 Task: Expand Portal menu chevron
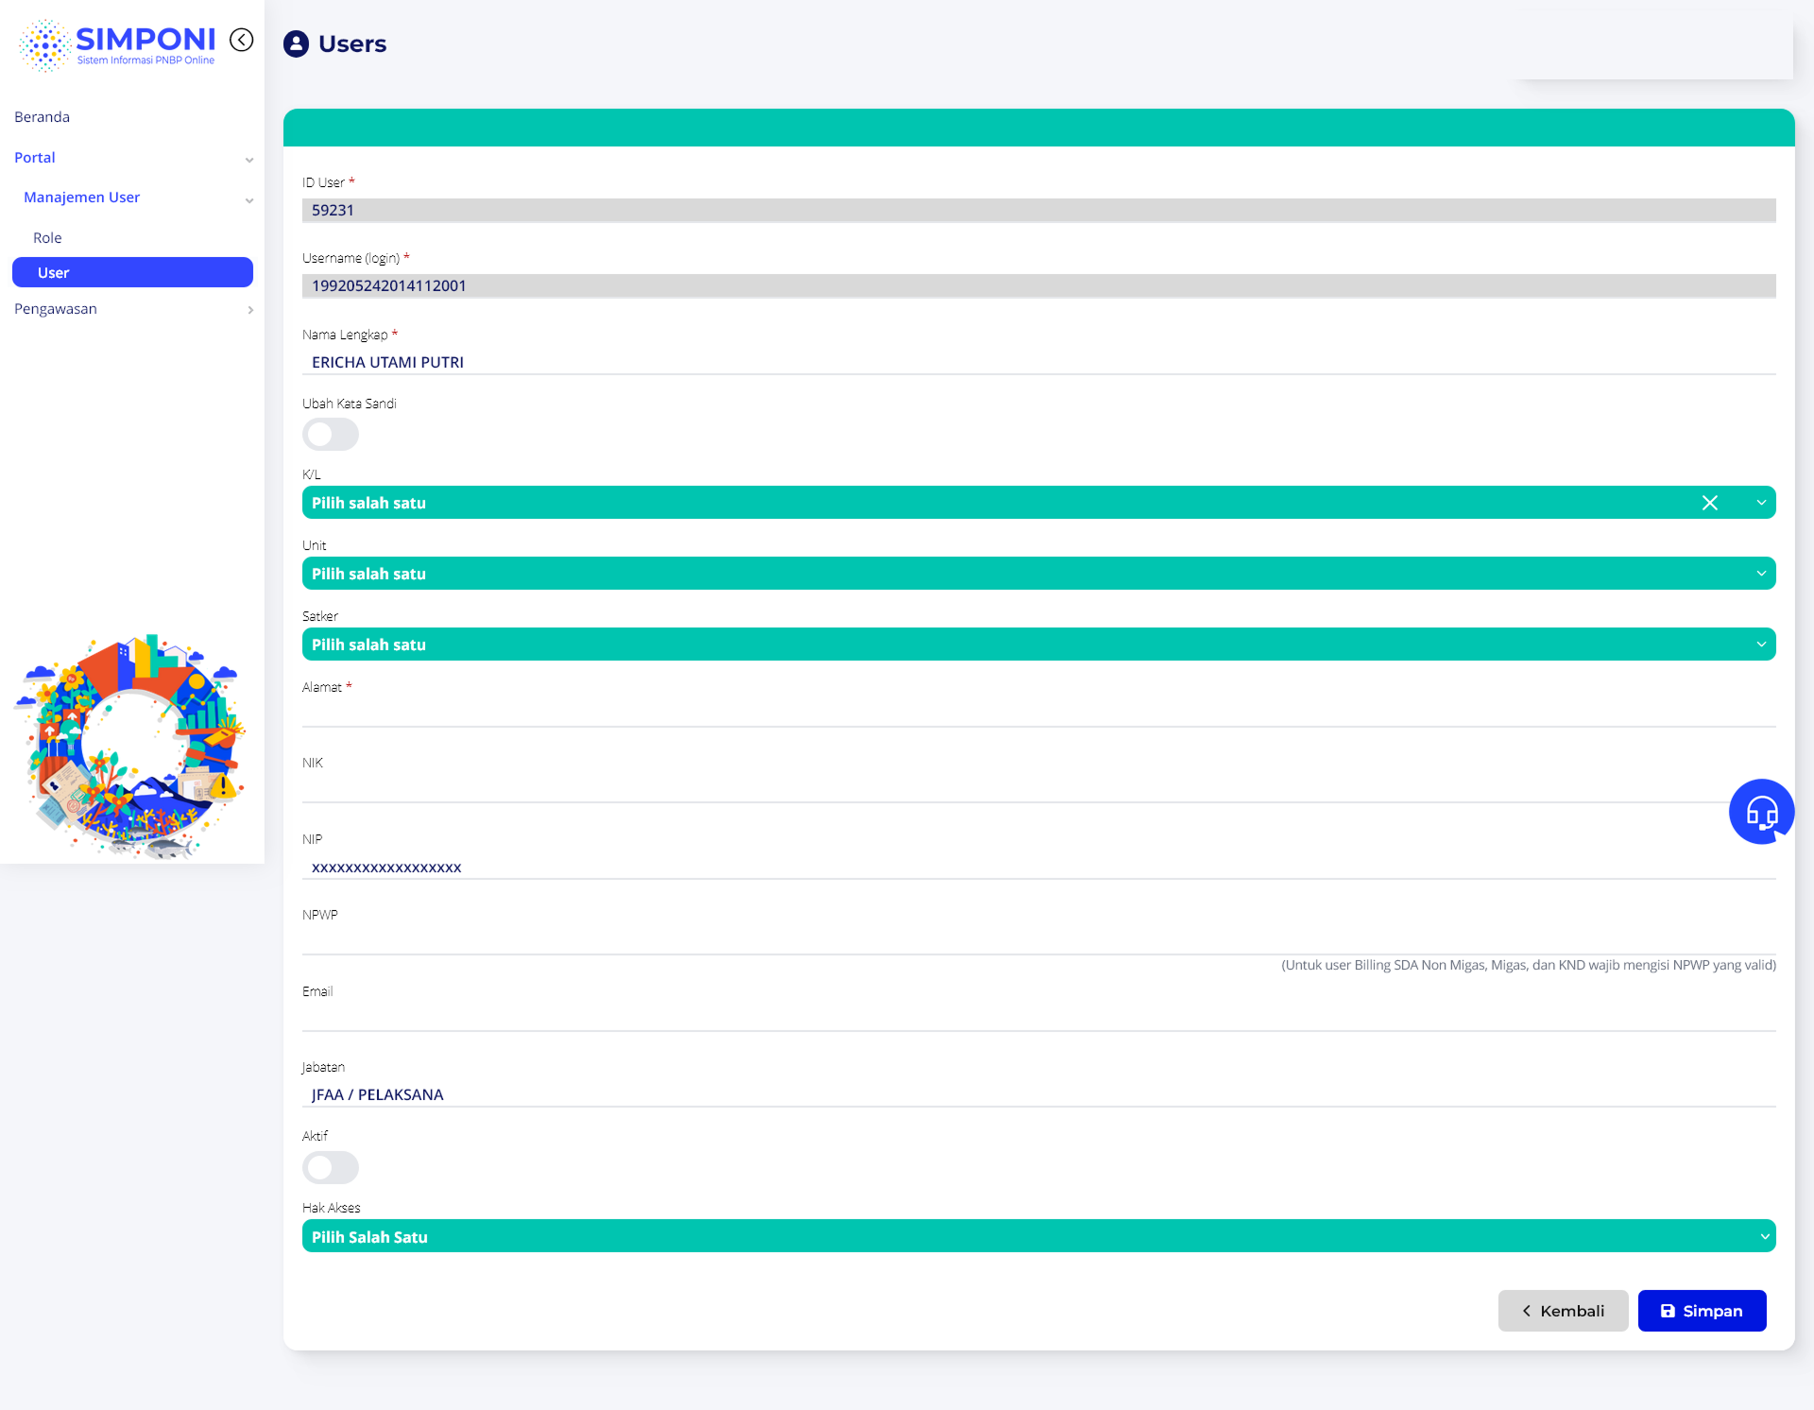coord(249,160)
